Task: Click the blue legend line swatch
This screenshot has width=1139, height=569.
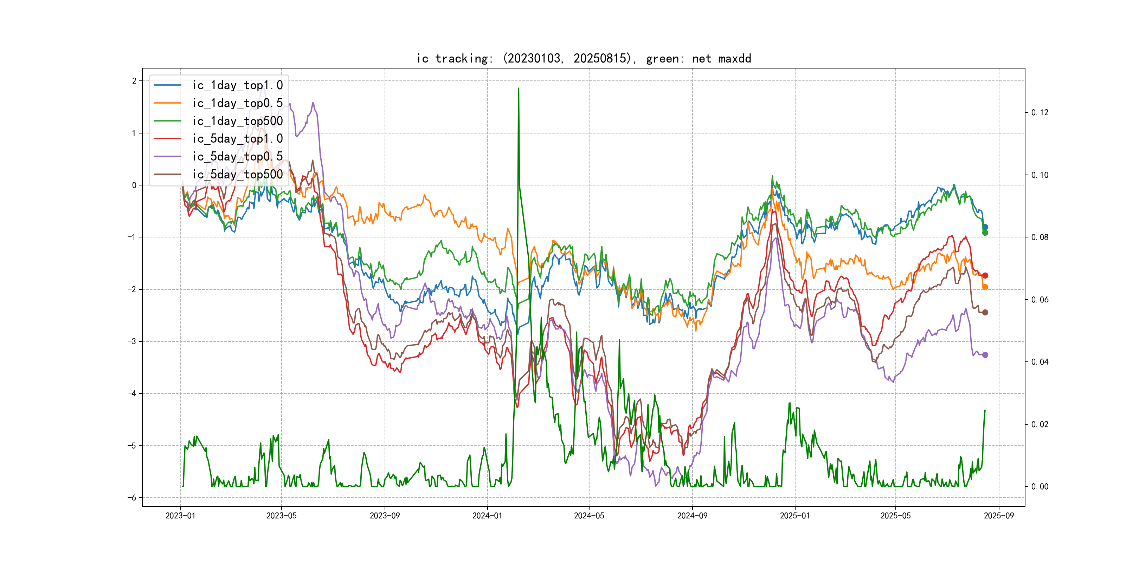Action: tap(167, 85)
